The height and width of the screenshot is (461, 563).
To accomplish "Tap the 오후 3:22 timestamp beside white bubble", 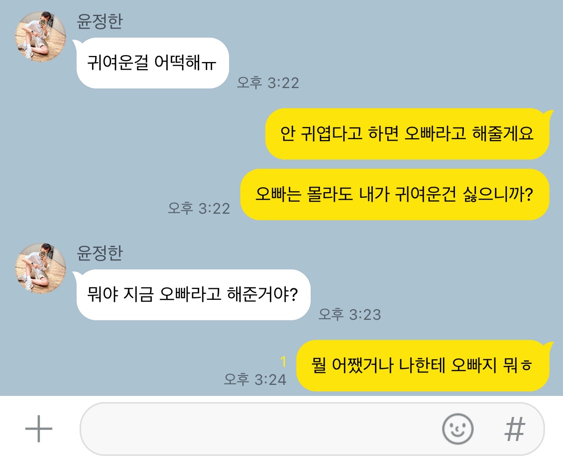I will coord(268,83).
